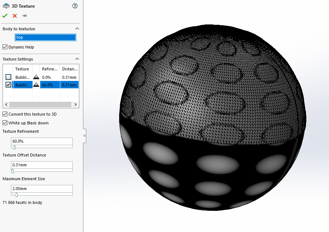Pin the 3D Texture property panel
The width and height of the screenshot is (329, 232).
pos(24,16)
